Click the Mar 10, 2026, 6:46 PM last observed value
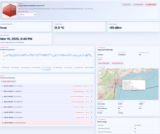 (16, 39)
